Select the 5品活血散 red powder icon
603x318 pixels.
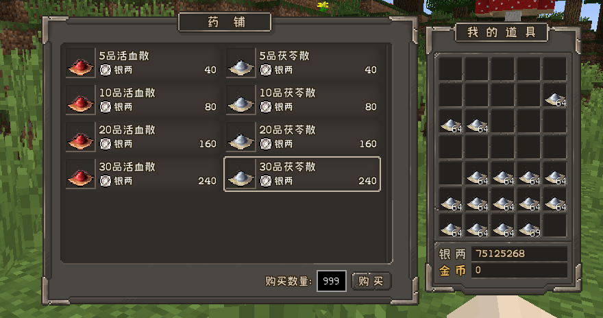[80, 63]
